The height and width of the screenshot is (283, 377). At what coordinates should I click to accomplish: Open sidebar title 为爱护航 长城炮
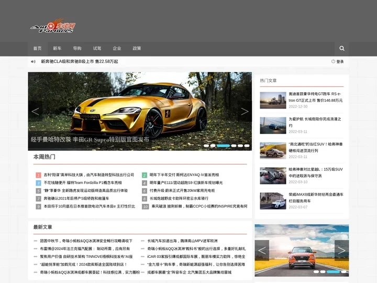[315, 122]
